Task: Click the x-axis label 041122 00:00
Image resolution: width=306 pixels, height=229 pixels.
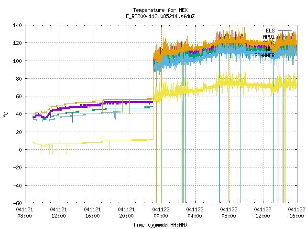Action: (x=161, y=213)
